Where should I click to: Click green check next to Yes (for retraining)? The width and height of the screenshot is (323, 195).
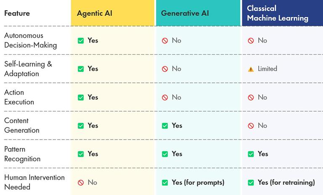pos(251,182)
